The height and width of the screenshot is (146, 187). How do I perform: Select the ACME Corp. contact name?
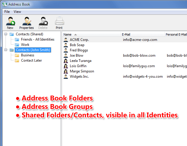[79, 40]
